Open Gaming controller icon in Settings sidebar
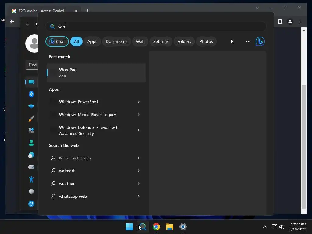This screenshot has height=234, width=312. tap(31, 167)
